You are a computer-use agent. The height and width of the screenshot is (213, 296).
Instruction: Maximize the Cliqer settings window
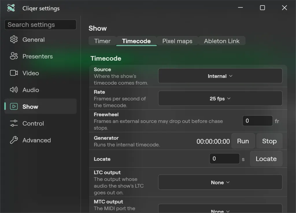(x=262, y=8)
